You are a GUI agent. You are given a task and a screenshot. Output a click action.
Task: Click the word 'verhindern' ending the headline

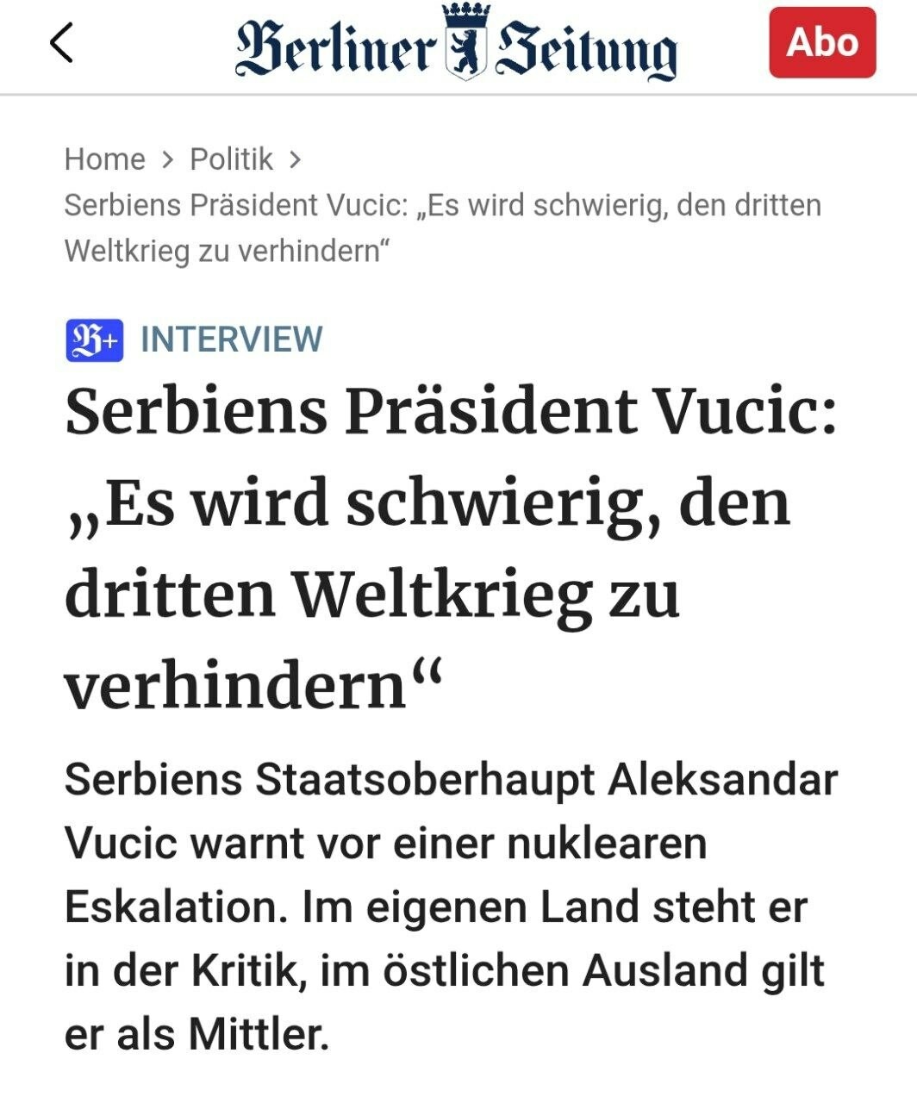pyautogui.click(x=234, y=687)
